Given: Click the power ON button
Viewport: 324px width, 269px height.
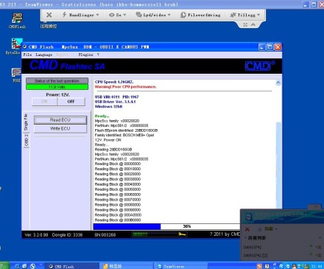Looking at the screenshot, I should [x=44, y=102].
